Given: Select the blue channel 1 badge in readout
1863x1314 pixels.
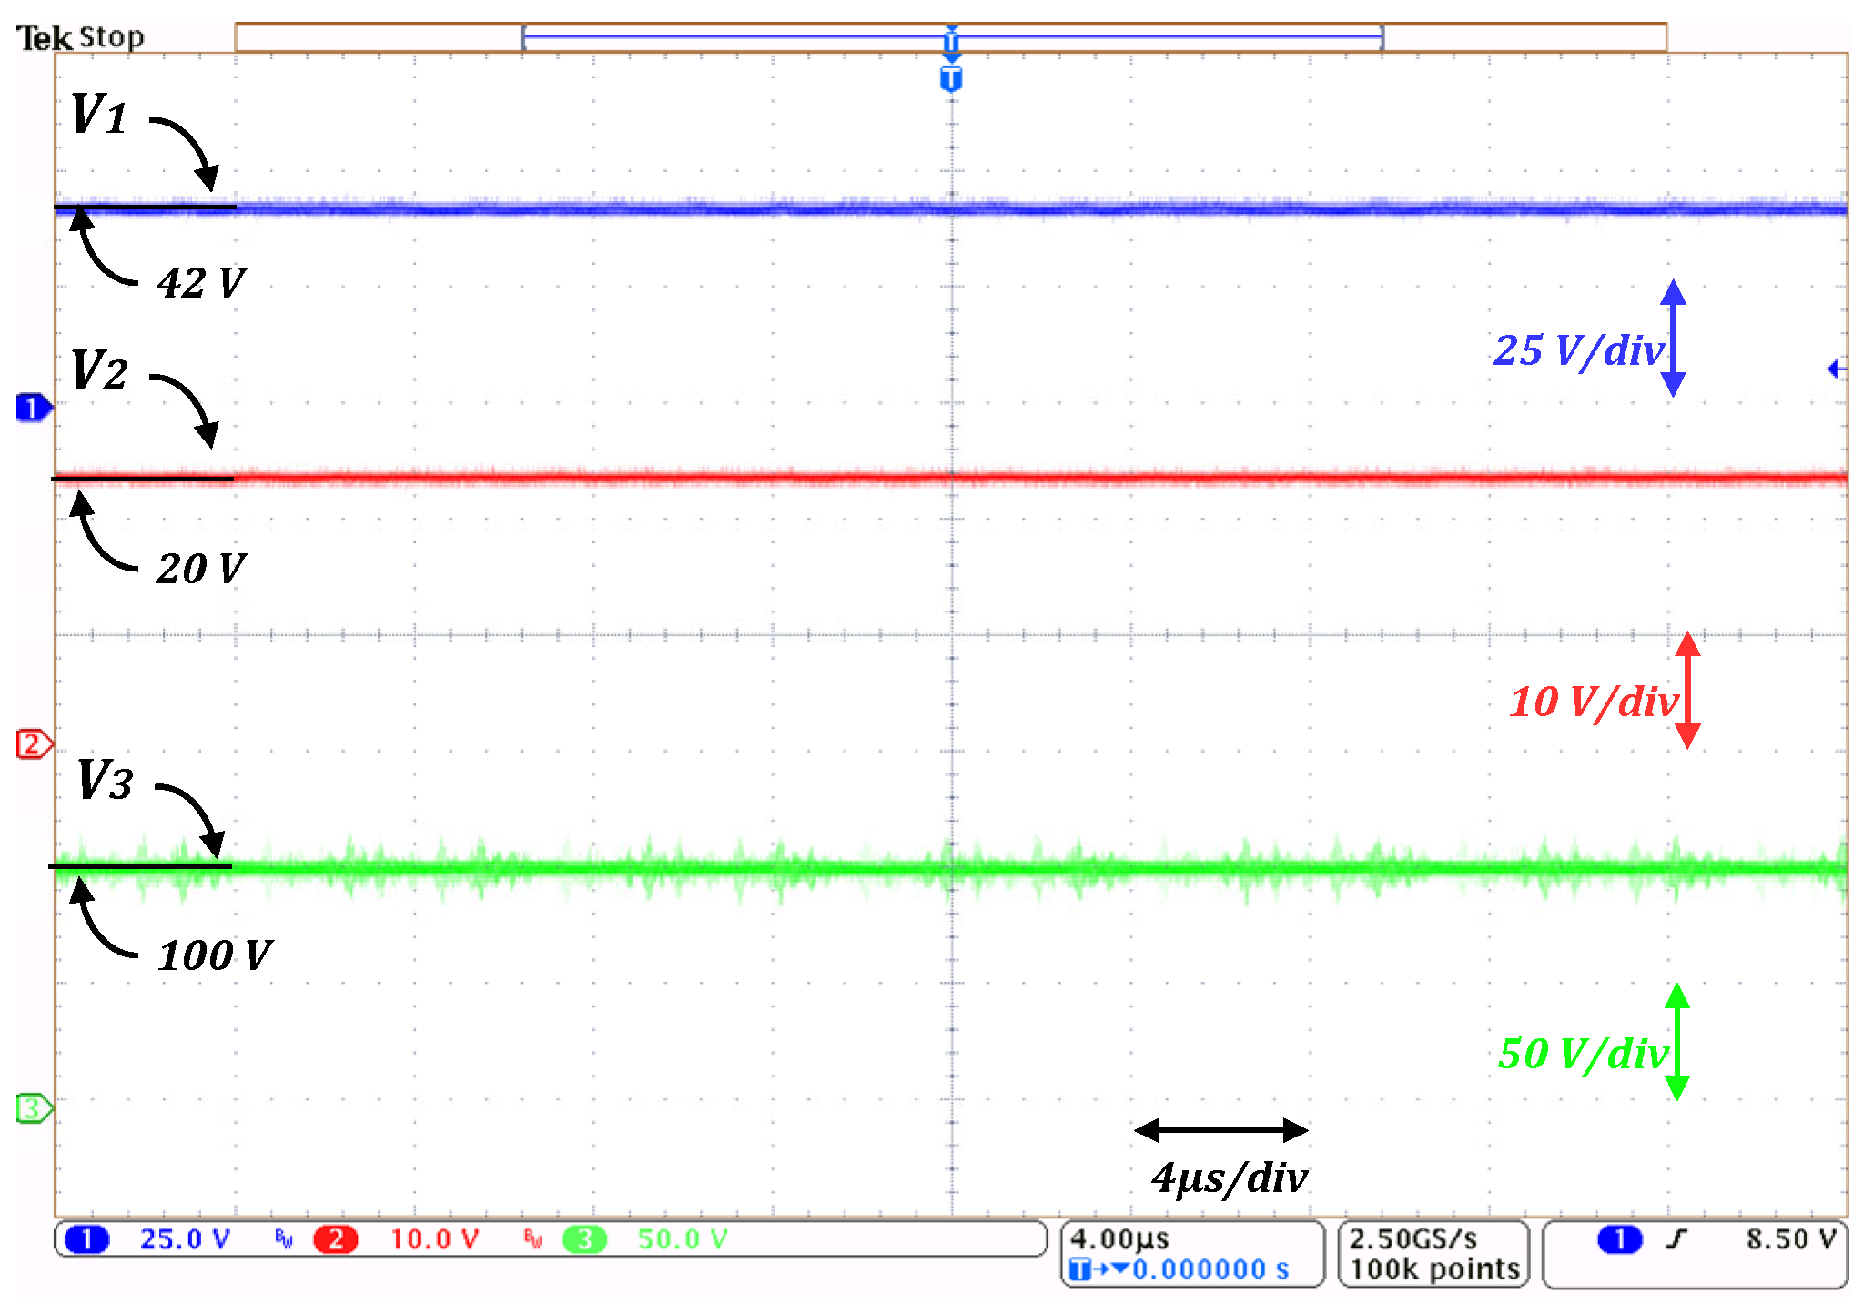Looking at the screenshot, I should click(x=86, y=1239).
